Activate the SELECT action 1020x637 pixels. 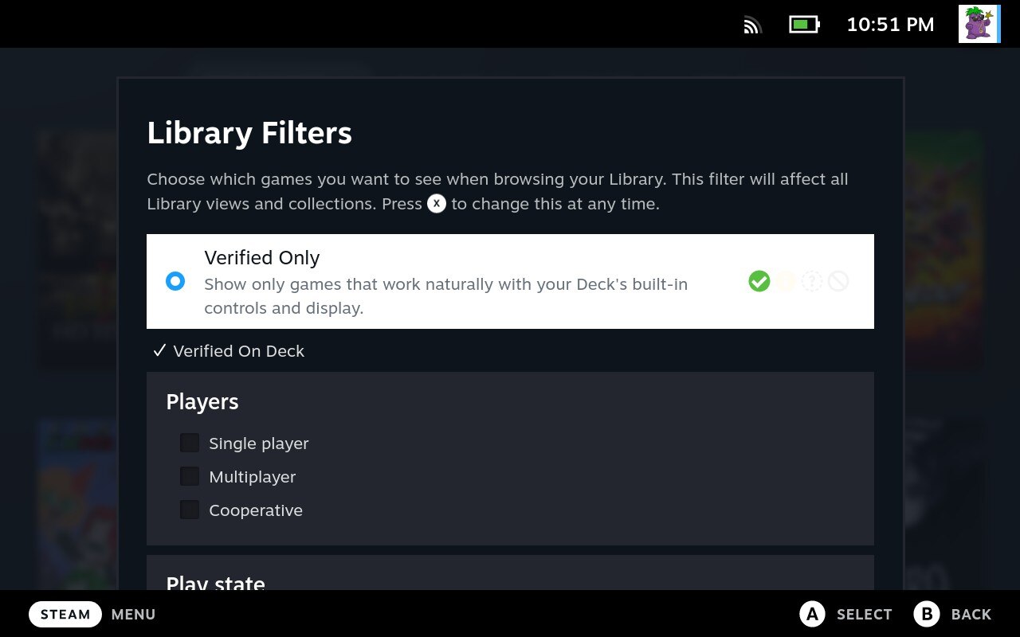[864, 614]
